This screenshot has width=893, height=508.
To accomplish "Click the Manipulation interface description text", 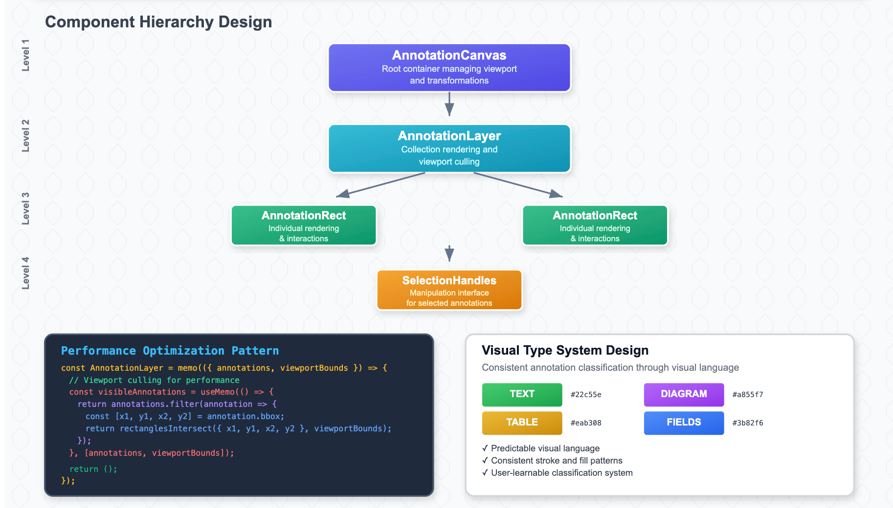I will pos(449,298).
